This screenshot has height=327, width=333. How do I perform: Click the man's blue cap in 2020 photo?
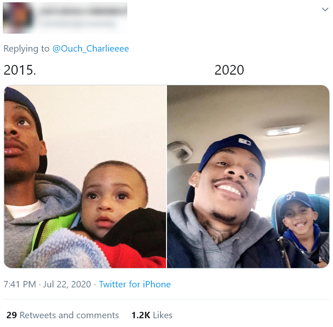coord(231,154)
